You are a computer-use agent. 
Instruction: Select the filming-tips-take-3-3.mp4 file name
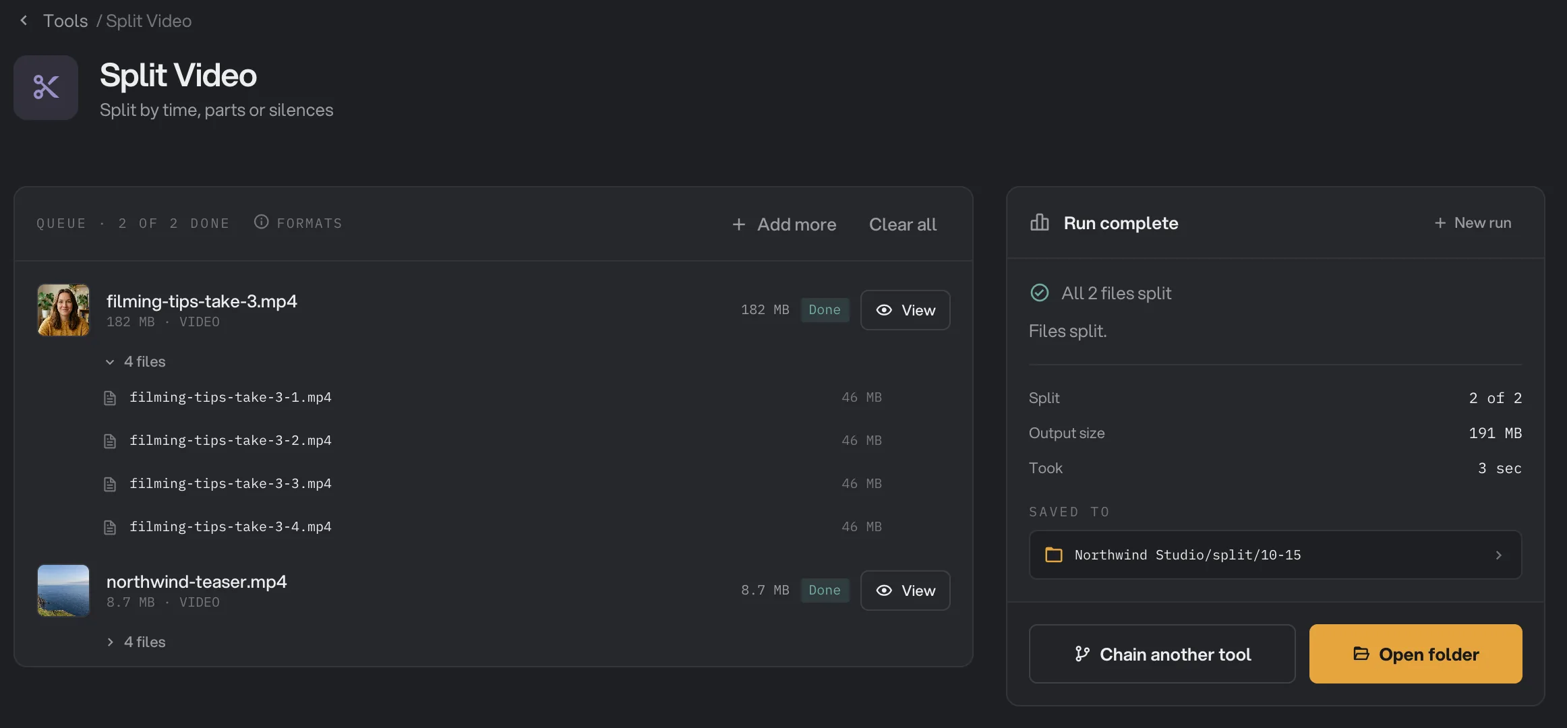[231, 484]
